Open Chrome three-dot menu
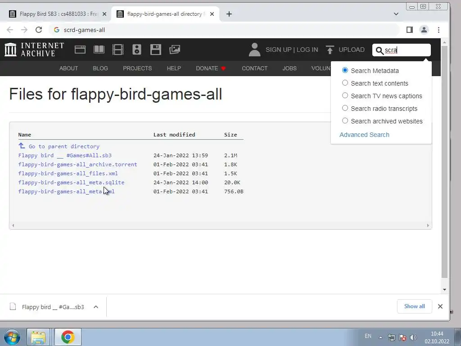Viewport: 461px width, 346px height. pyautogui.click(x=438, y=30)
